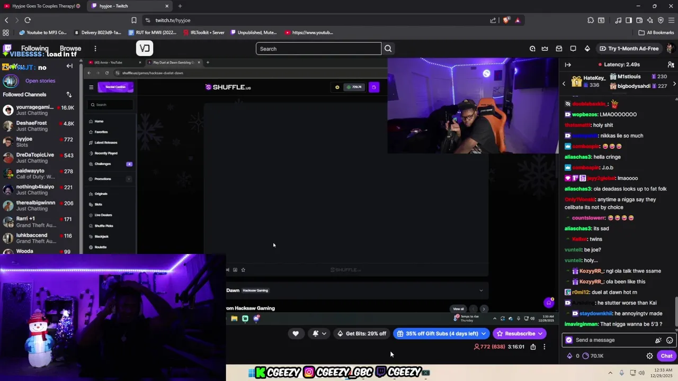Open the Brave Rewards triangle icon

coord(518,20)
